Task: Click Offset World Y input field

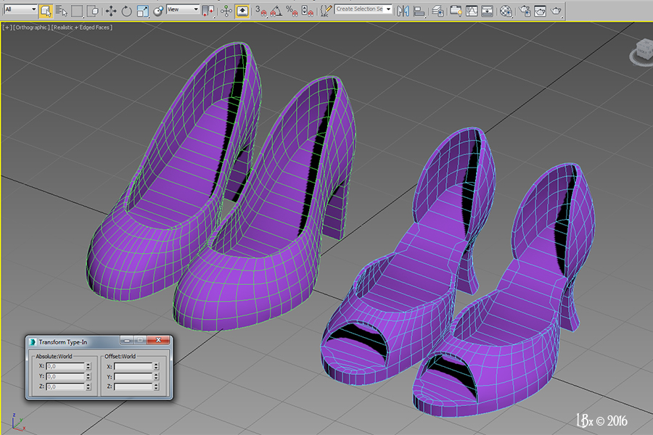Action: click(134, 376)
